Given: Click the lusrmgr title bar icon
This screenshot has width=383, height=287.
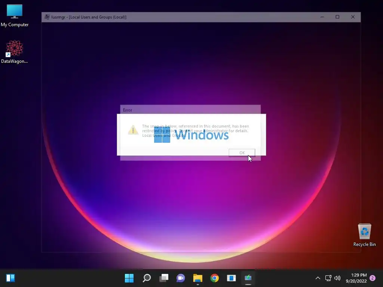Looking at the screenshot, I should (47, 17).
